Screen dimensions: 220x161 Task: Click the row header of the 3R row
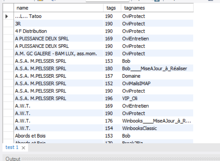(x=8, y=24)
